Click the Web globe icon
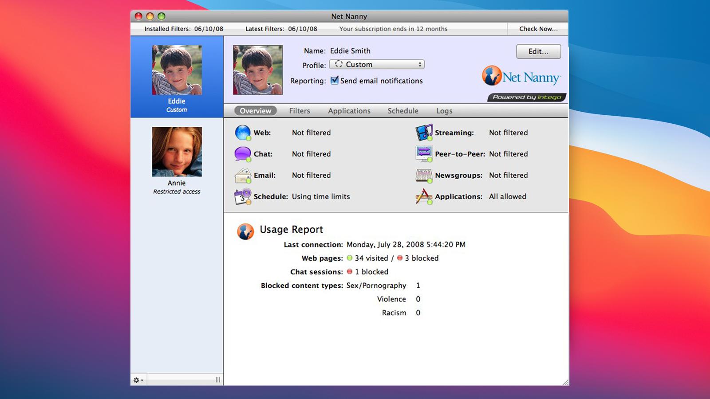Image resolution: width=710 pixels, height=399 pixels. point(243,133)
